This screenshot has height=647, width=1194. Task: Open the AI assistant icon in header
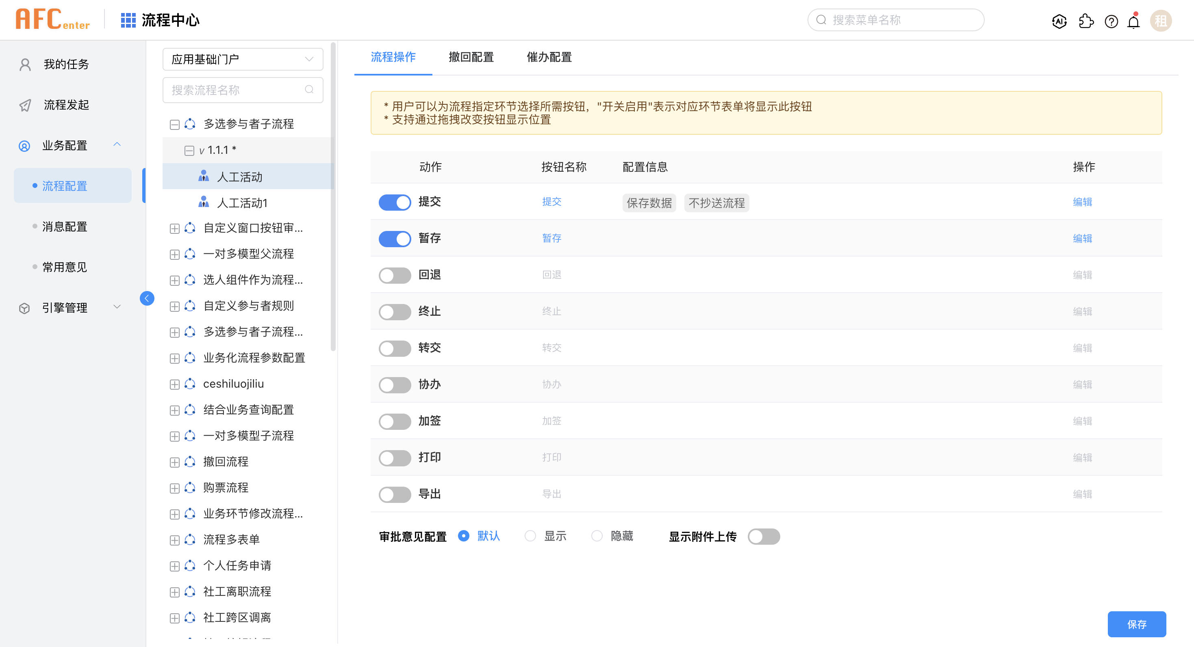(1059, 21)
